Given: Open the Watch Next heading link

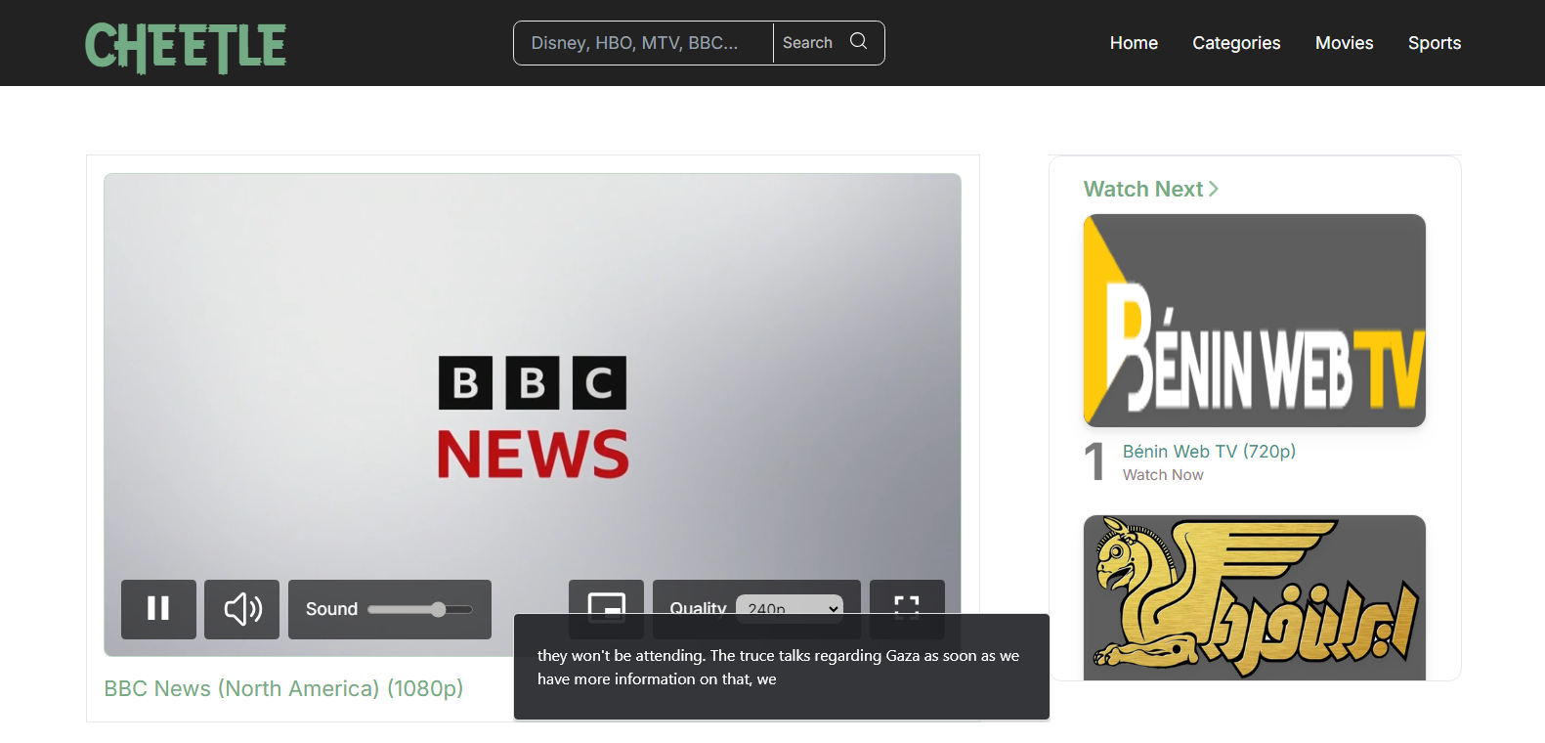Looking at the screenshot, I should [x=1150, y=189].
